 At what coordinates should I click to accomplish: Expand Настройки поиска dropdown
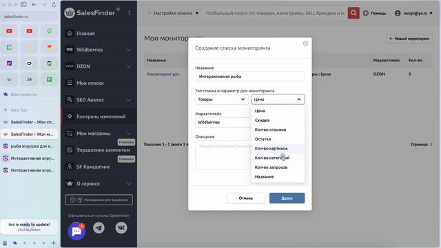(x=173, y=13)
